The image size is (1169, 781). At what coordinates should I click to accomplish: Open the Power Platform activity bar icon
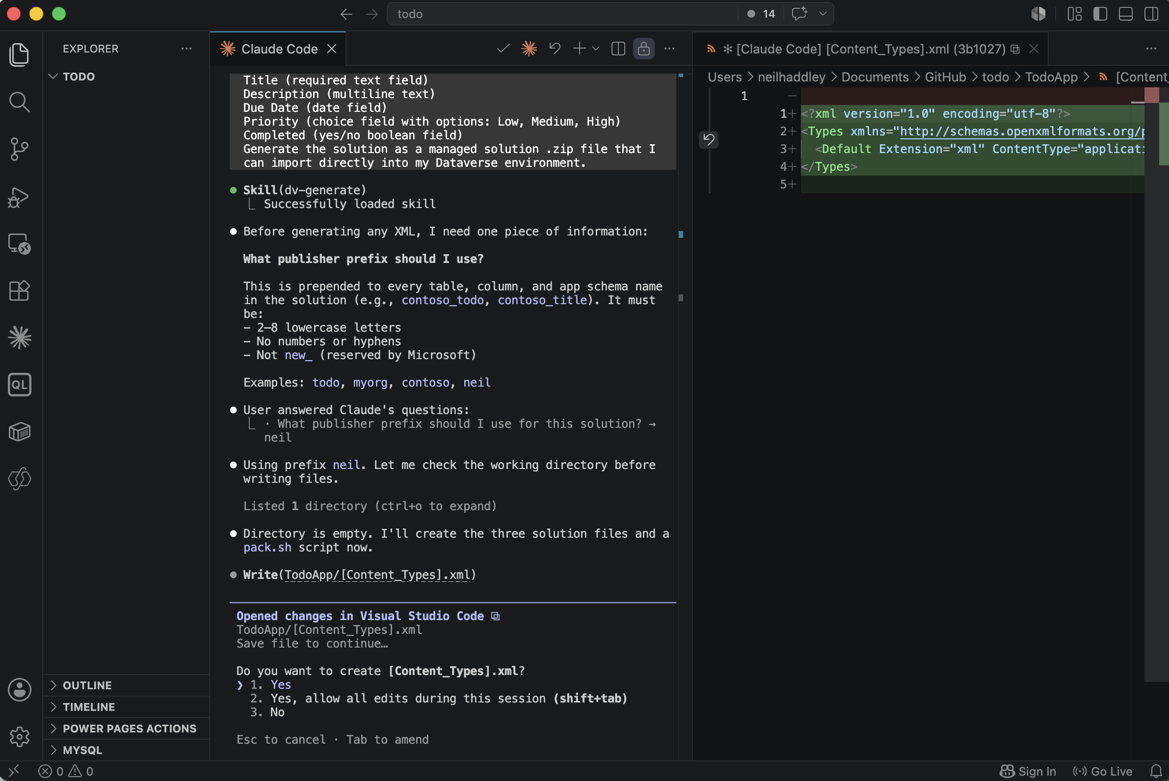(20, 478)
